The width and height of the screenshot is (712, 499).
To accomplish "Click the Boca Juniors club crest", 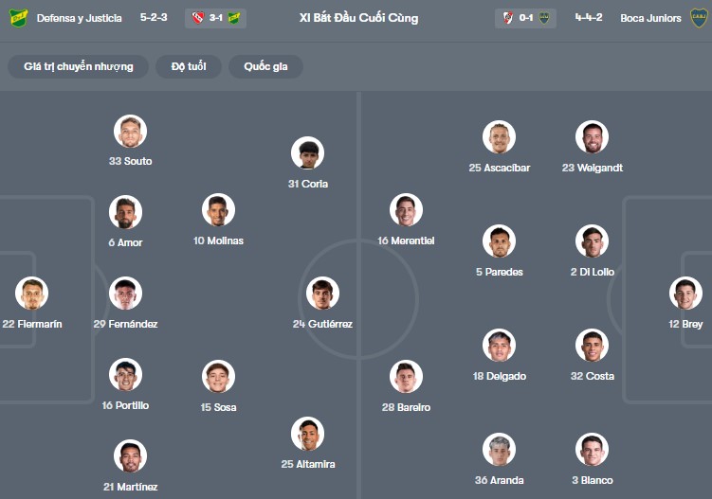I will coord(699,18).
